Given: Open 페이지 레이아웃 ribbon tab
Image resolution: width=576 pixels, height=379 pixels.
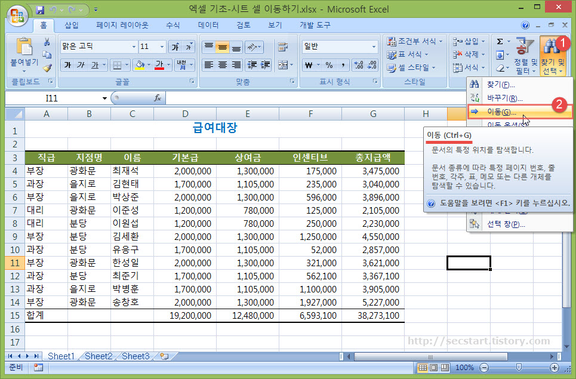Looking at the screenshot, I should pos(122,25).
